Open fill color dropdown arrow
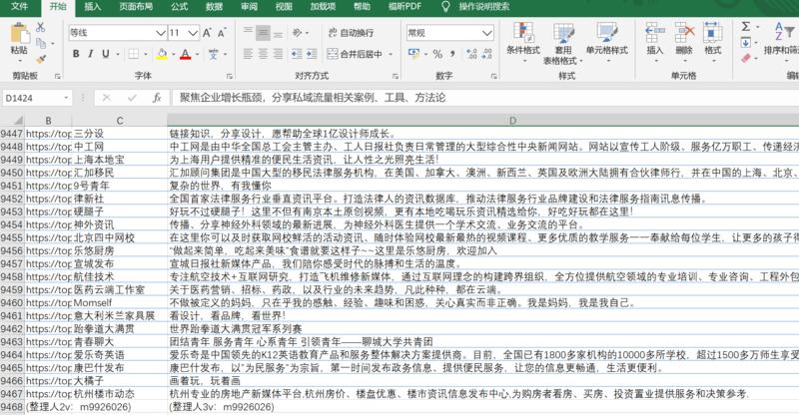The height and width of the screenshot is (415, 799). click(x=173, y=54)
